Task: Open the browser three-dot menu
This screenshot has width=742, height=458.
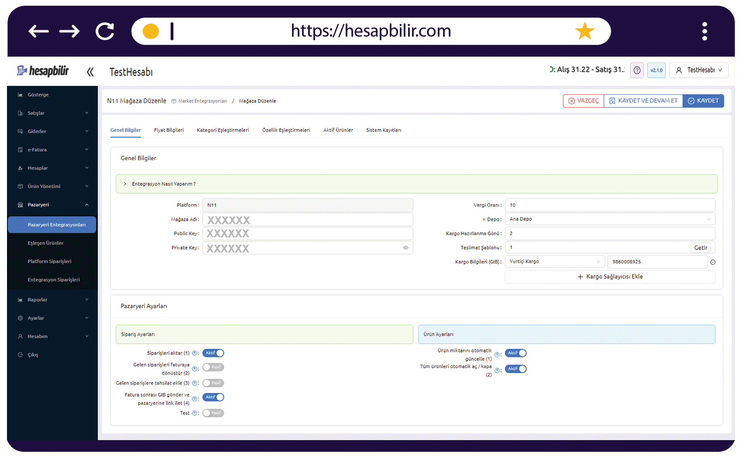Action: point(704,31)
